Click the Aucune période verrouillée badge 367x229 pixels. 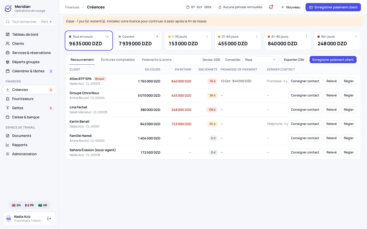(x=240, y=7)
